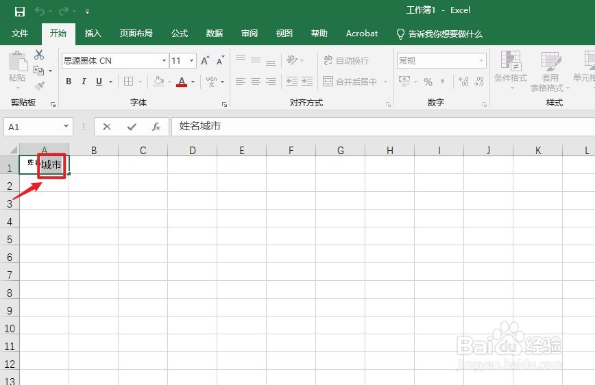Click the Orientation text rotation icon

(292, 60)
